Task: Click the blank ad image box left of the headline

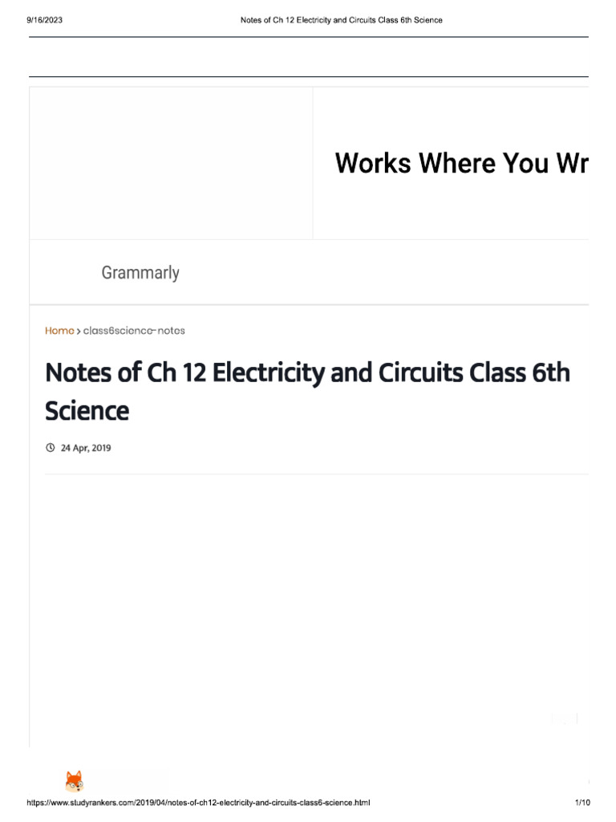Action: (171, 163)
